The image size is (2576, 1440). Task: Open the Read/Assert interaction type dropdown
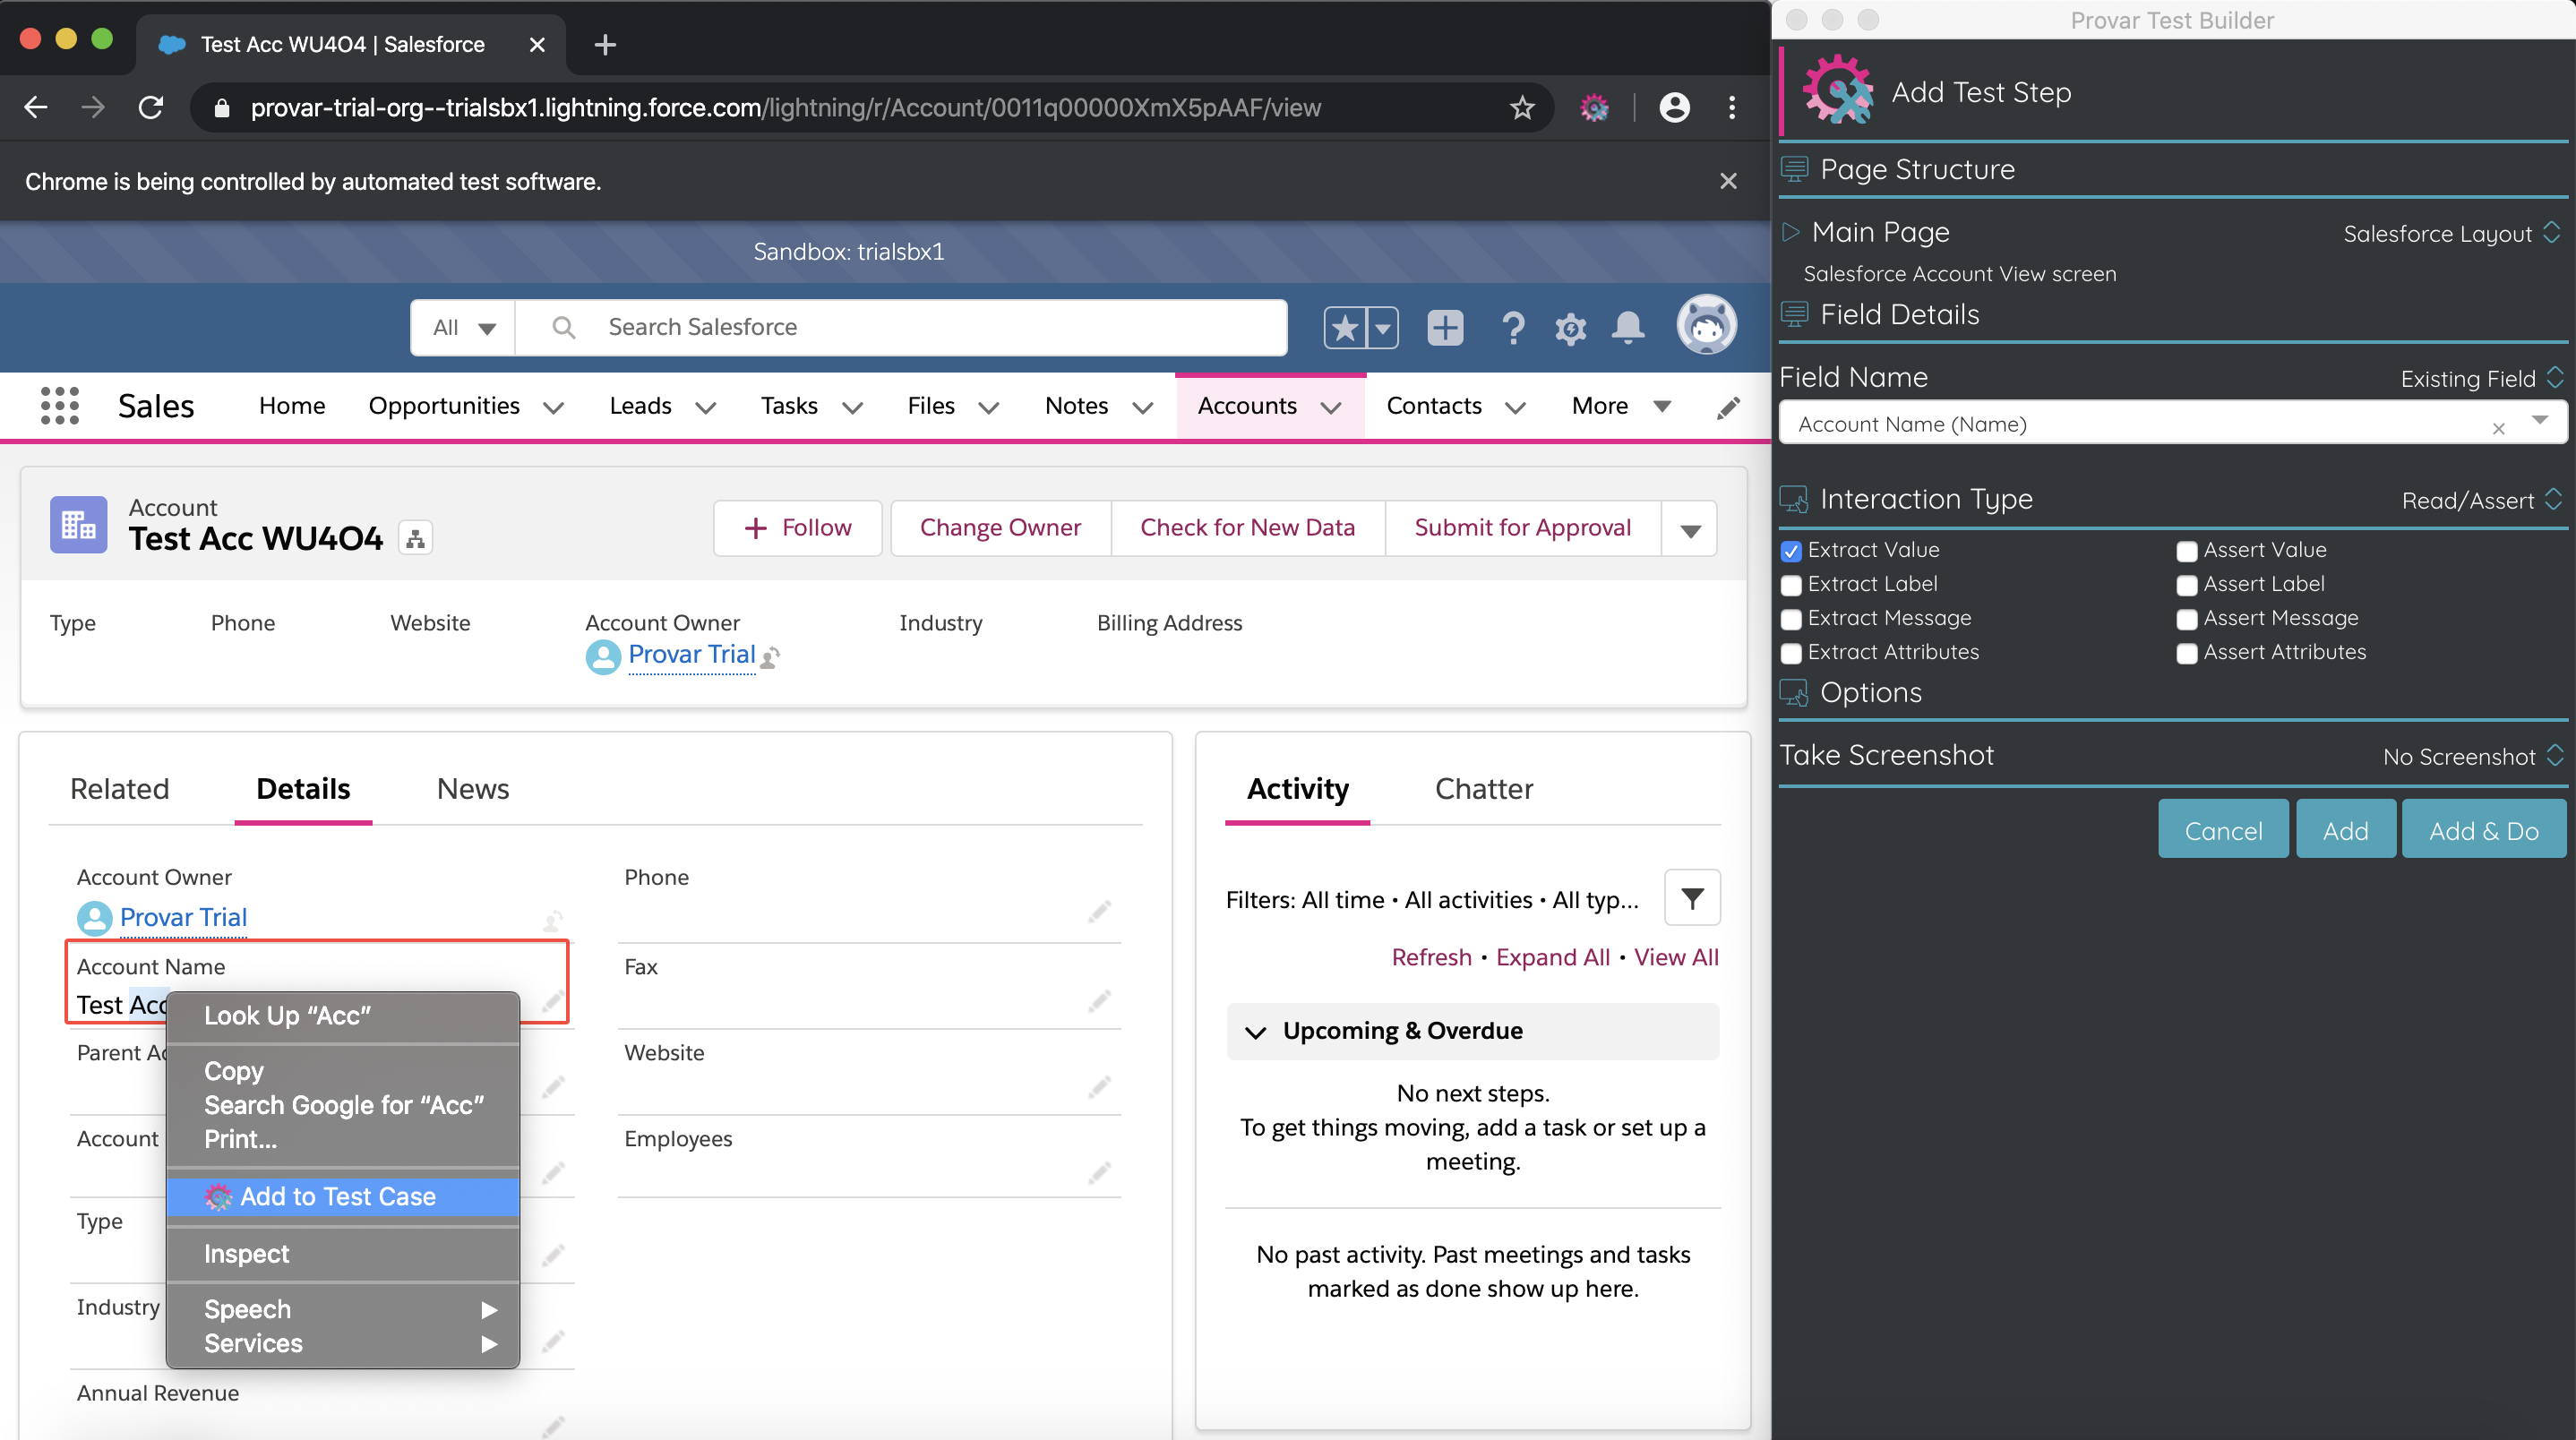click(2483, 500)
